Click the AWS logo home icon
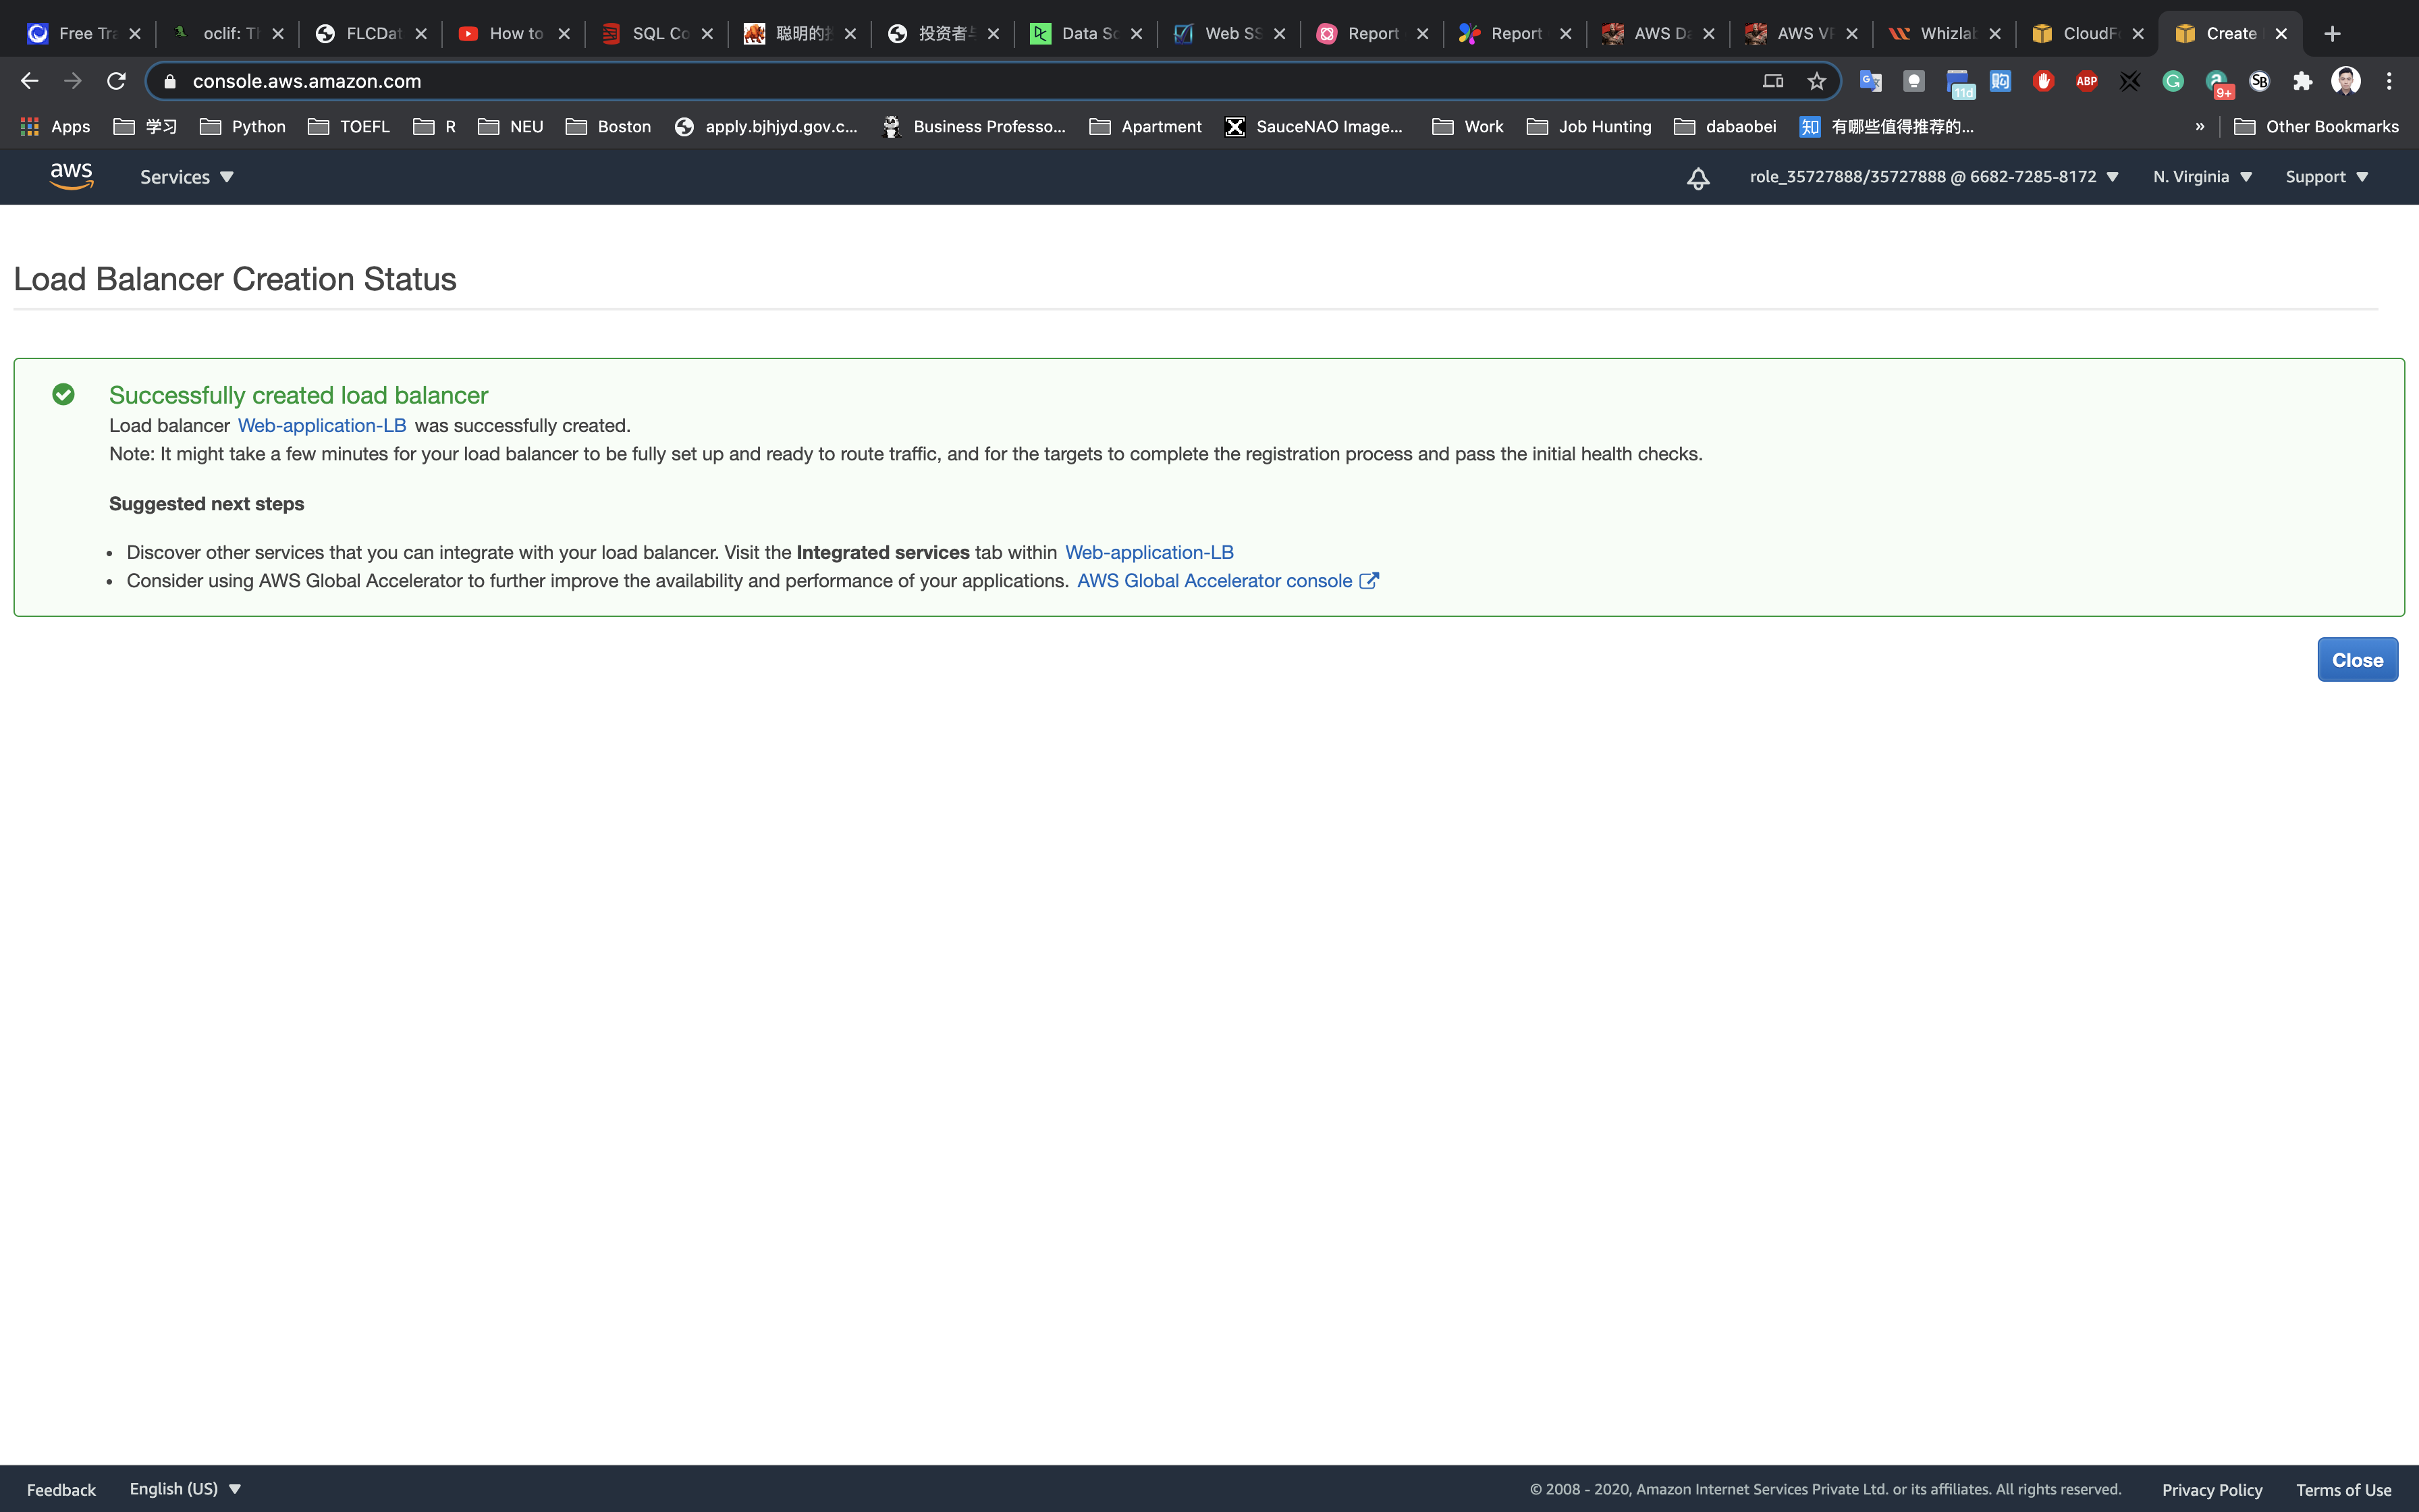The height and width of the screenshot is (1512, 2419). (x=71, y=176)
